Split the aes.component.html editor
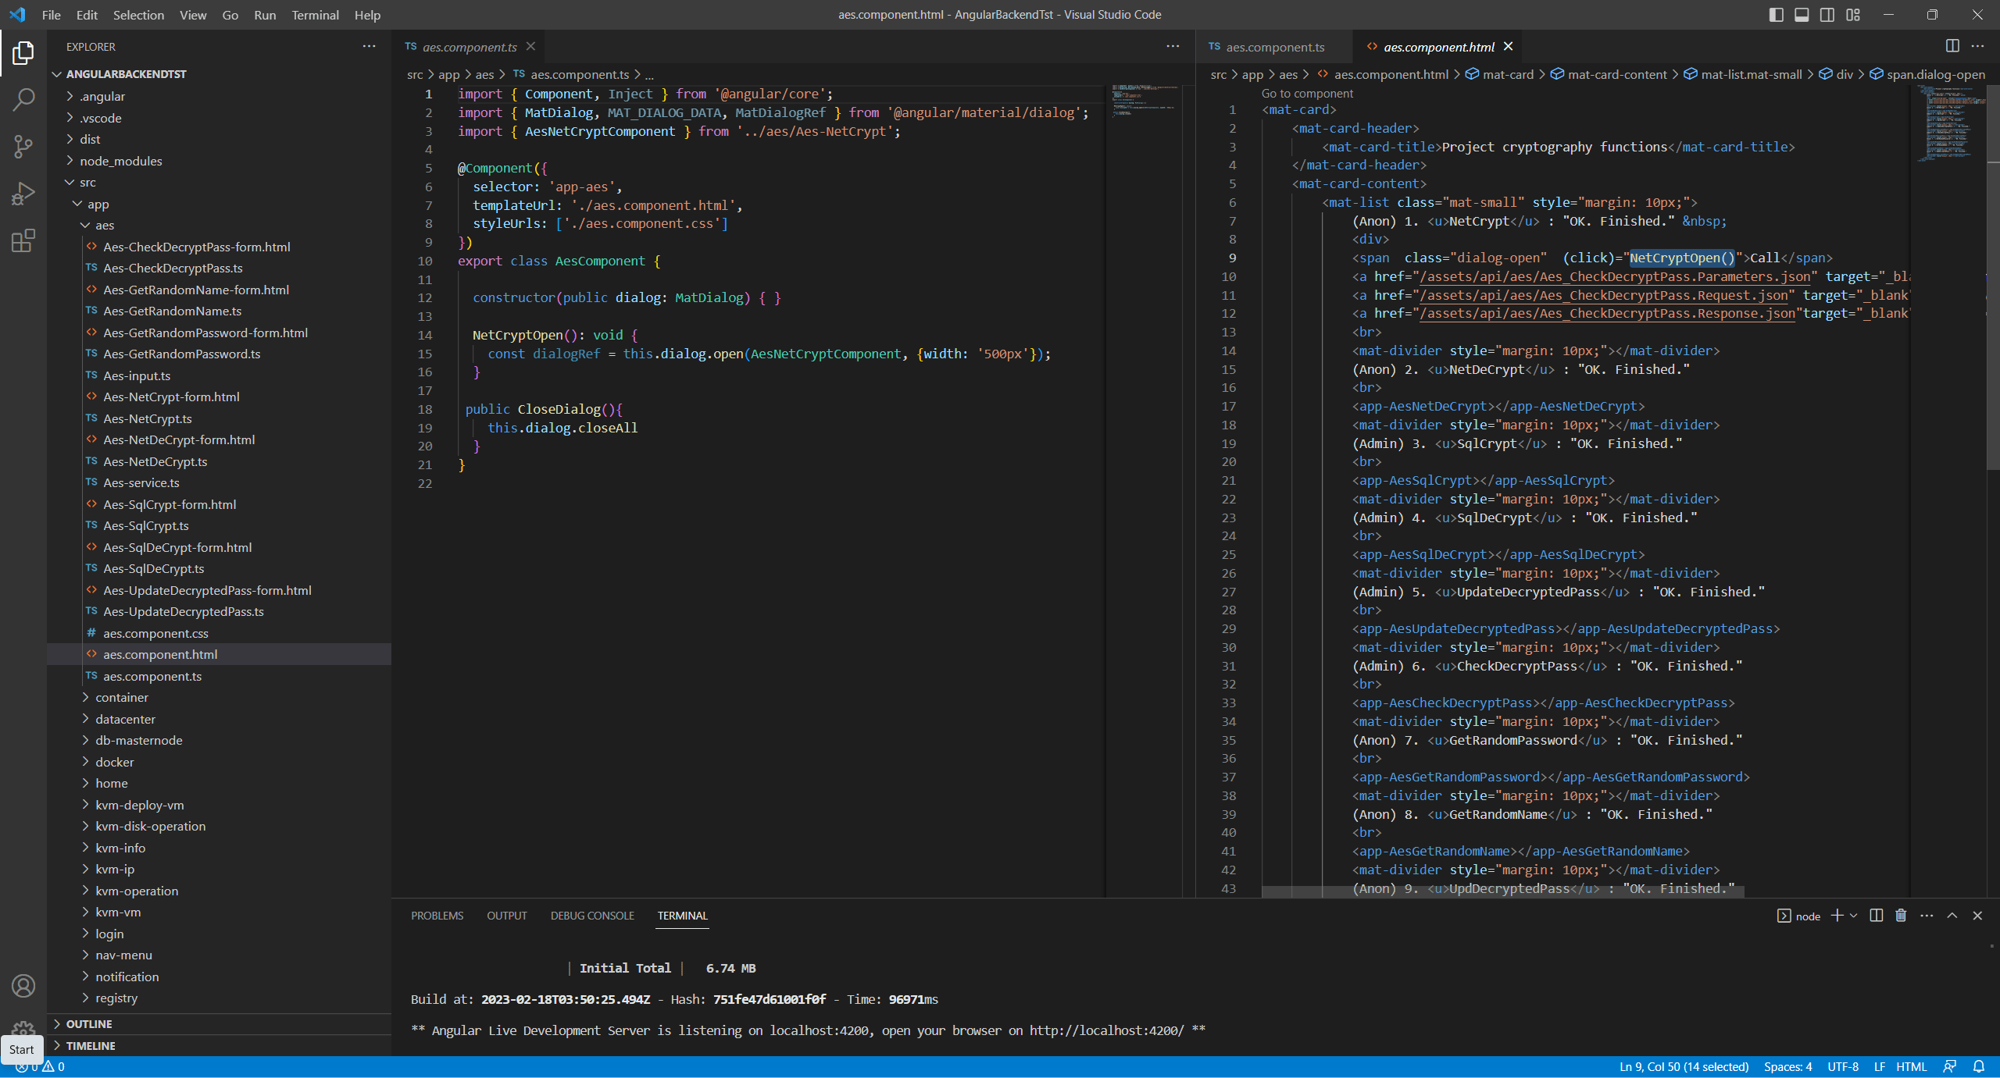 click(x=1952, y=46)
